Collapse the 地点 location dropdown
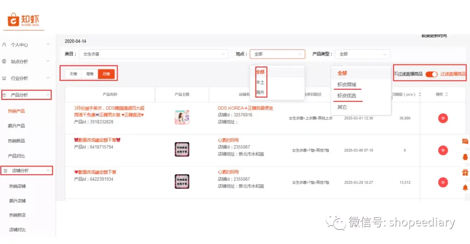470x244 pixels. point(277,54)
